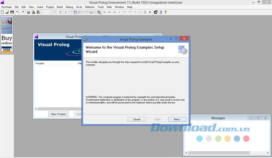Click the Paste clipboard icon

[x=38, y=12]
